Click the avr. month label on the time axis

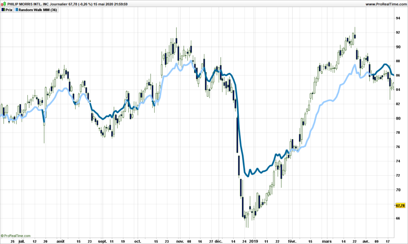click(366, 241)
